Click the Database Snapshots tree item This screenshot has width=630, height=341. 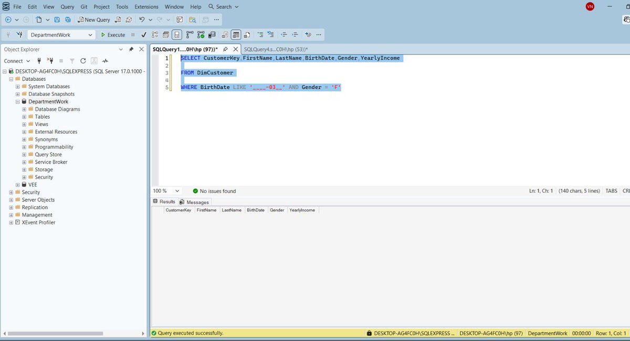tap(51, 94)
